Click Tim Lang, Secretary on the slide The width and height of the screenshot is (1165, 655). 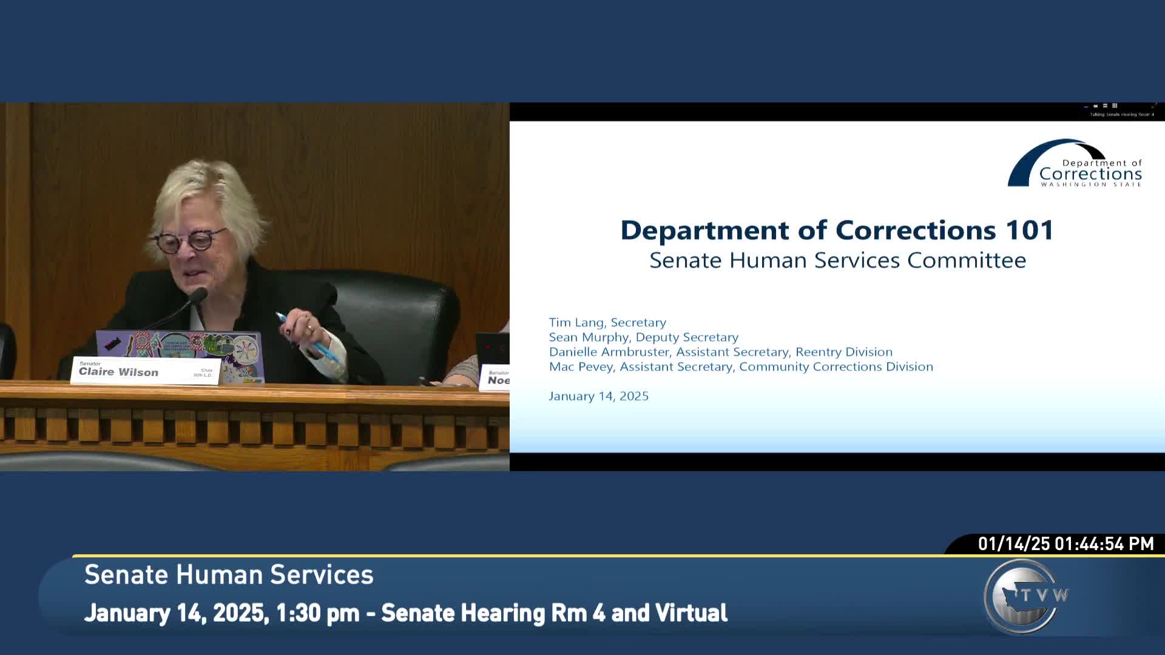607,323
